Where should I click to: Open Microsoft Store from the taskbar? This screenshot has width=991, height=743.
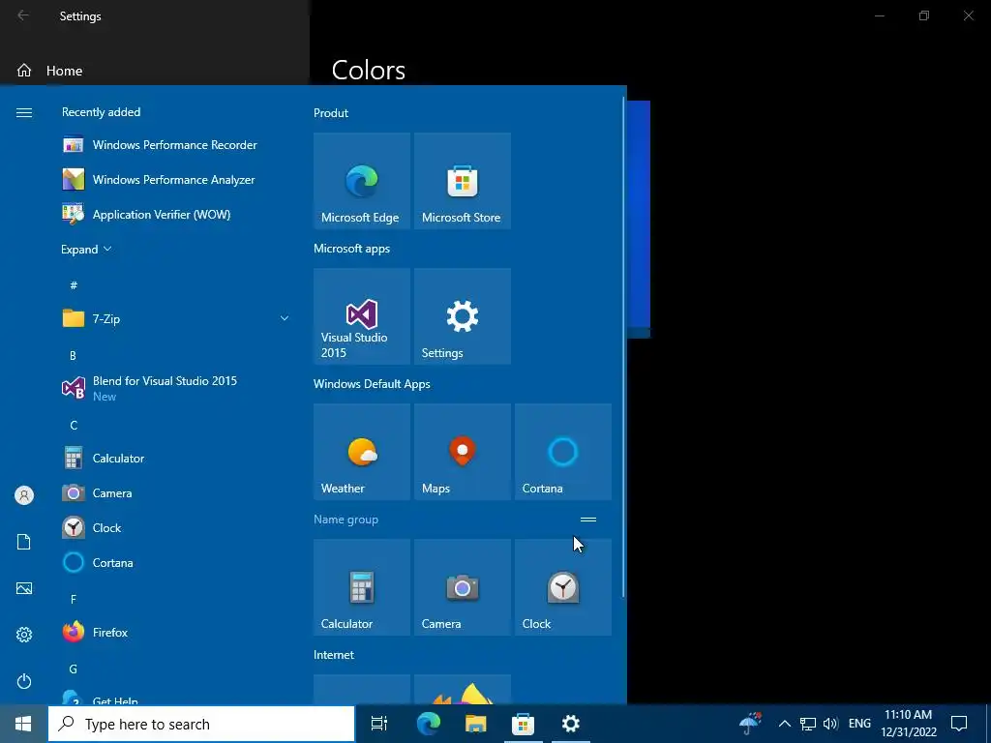click(523, 724)
